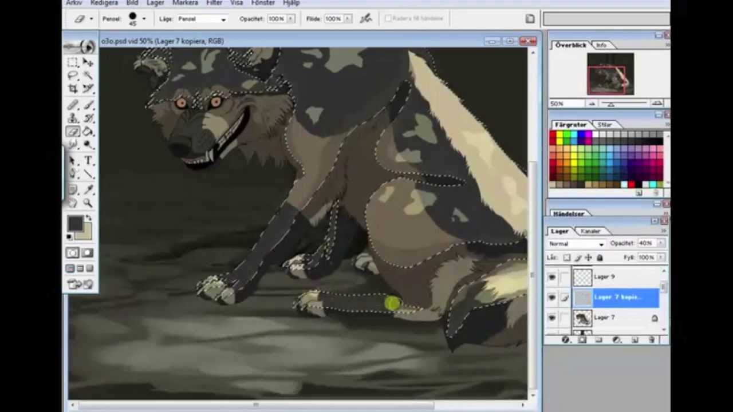The height and width of the screenshot is (412, 733).
Task: Select the Lasso tool
Action: tap(73, 75)
